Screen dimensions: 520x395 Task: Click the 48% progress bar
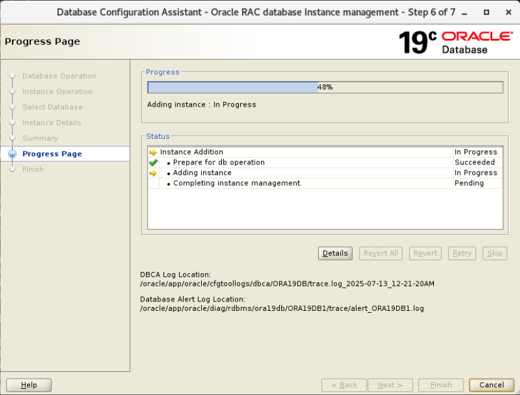[325, 87]
